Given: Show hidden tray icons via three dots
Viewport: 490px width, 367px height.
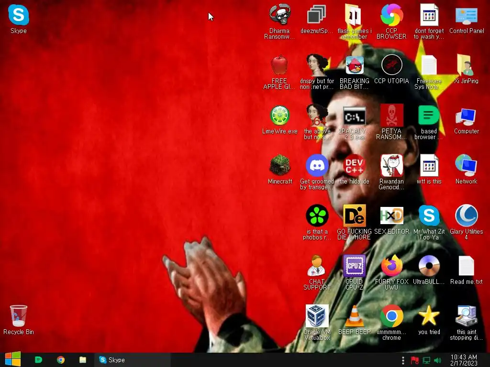Looking at the screenshot, I should pos(403,360).
